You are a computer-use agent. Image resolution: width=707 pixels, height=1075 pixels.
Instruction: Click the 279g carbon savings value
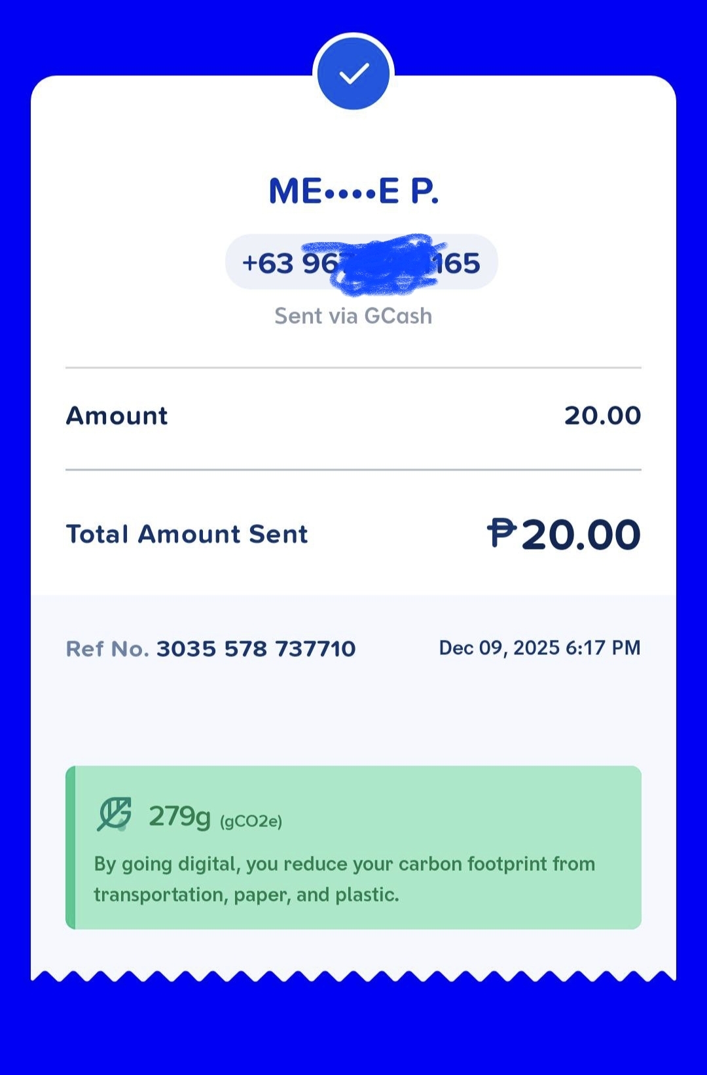pyautogui.click(x=179, y=816)
